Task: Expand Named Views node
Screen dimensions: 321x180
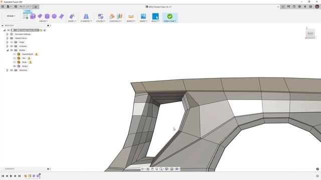Action: 8,38
